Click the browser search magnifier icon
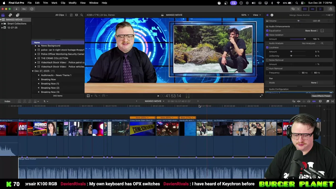The width and height of the screenshot is (336, 189). tap(82, 15)
